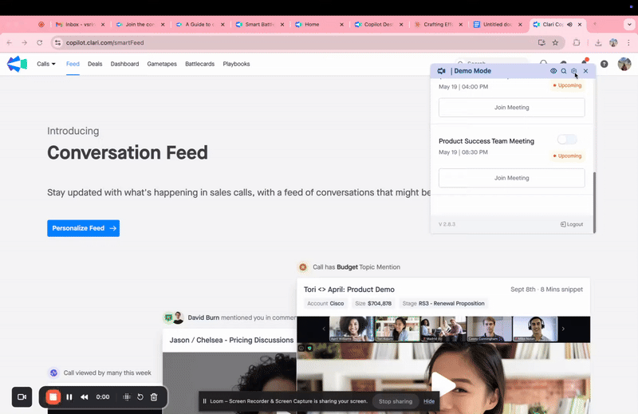Mute audio on the Clari Copilot browser tab
The width and height of the screenshot is (638, 414).
[569, 25]
